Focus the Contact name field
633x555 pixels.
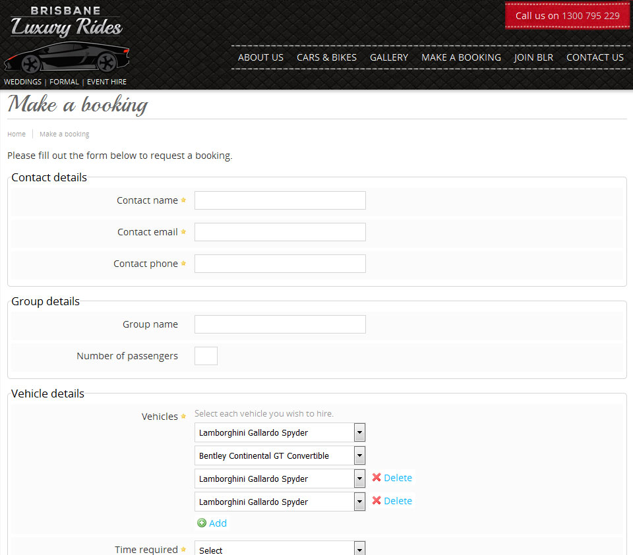click(x=280, y=200)
